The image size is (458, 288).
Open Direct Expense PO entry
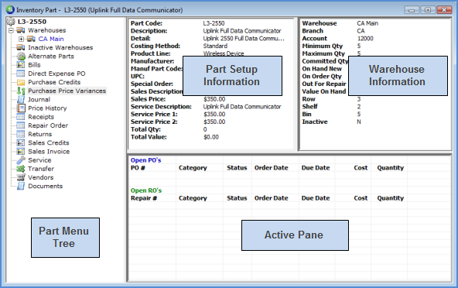click(x=56, y=74)
